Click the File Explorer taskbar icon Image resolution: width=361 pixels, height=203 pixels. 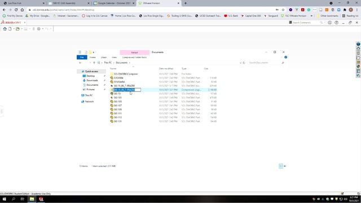pyautogui.click(x=32, y=199)
